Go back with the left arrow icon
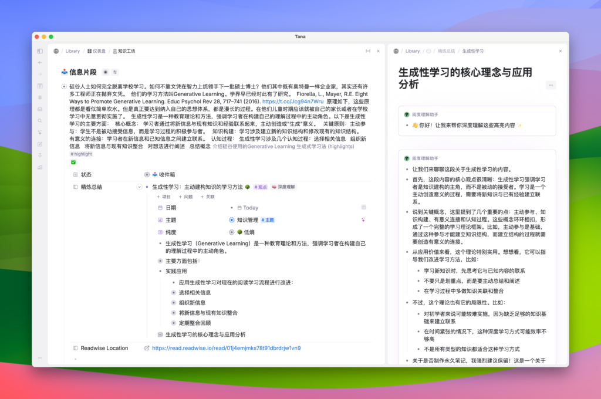 [40, 62]
